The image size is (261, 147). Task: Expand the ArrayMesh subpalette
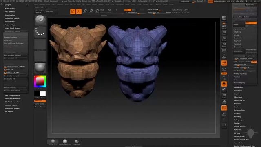pyautogui.click(x=238, y=87)
